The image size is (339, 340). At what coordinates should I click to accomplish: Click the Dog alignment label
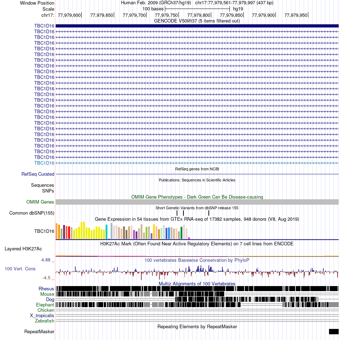pyautogui.click(x=50, y=299)
